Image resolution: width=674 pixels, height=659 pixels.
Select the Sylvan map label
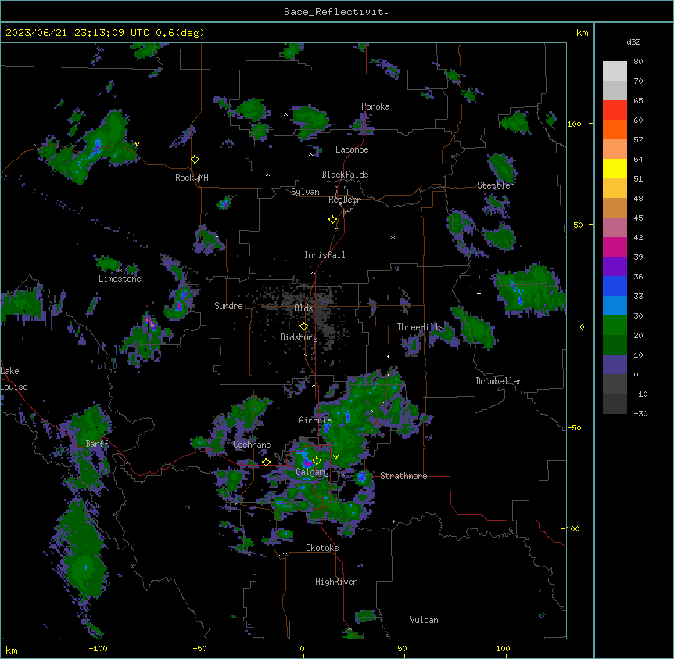[x=305, y=192]
